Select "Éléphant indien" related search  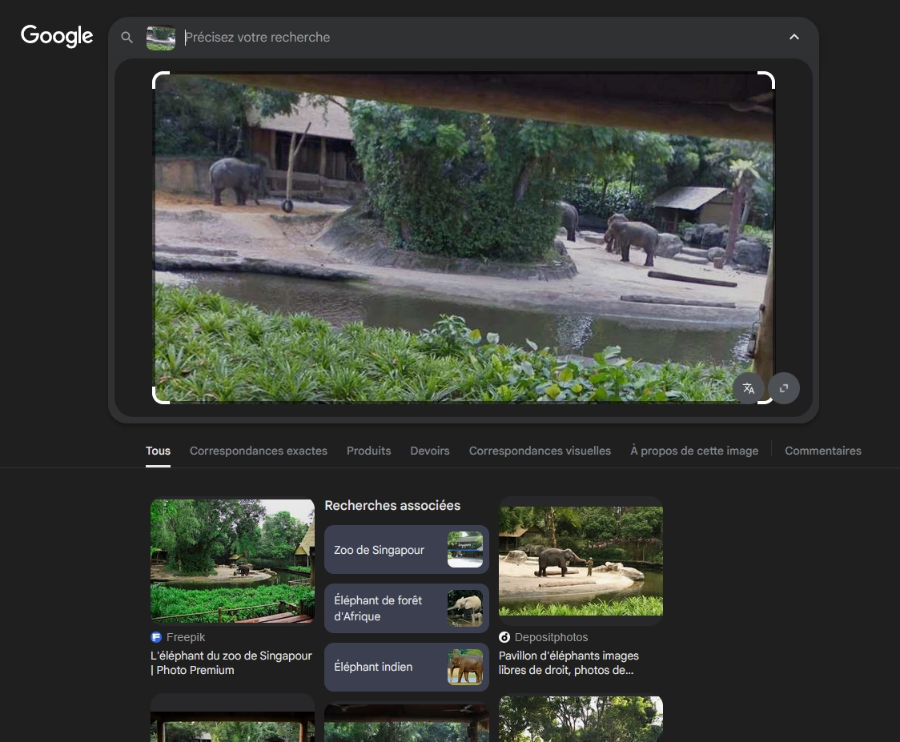406,667
